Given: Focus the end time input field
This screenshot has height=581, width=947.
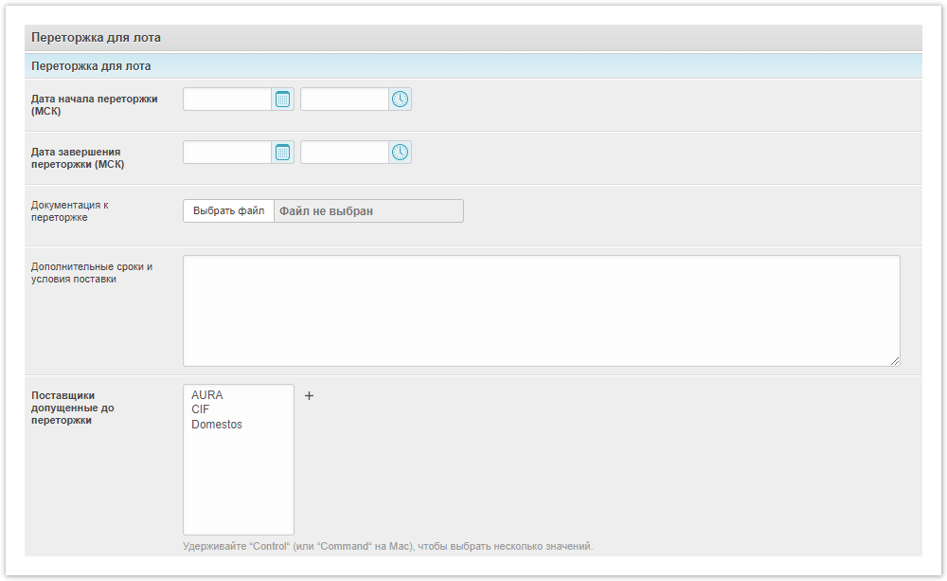Looking at the screenshot, I should (x=345, y=153).
